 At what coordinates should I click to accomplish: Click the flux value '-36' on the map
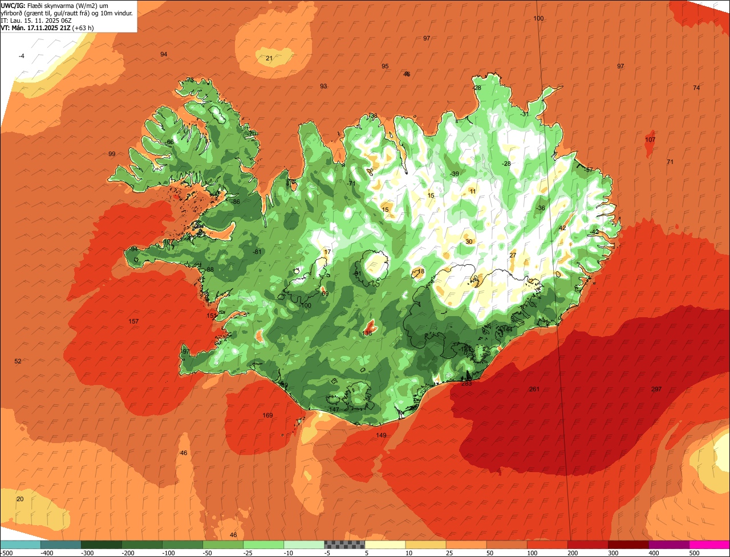point(541,208)
